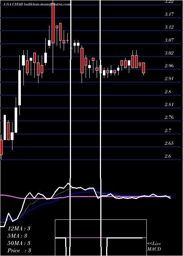183x256 pixels.
Task: Click the 2.91 price axis label
Action: click(169, 79)
